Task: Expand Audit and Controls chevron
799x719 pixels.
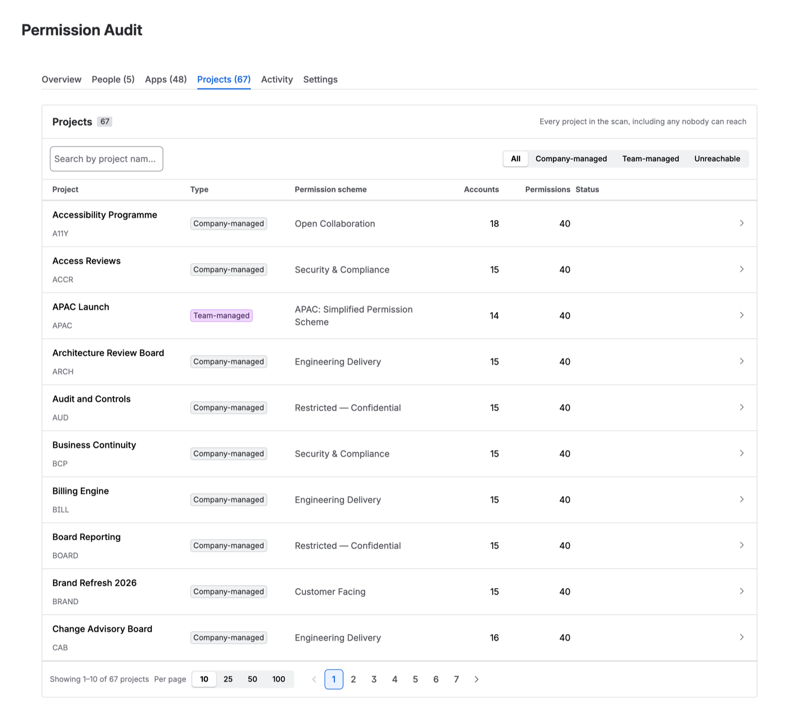Action: (742, 407)
